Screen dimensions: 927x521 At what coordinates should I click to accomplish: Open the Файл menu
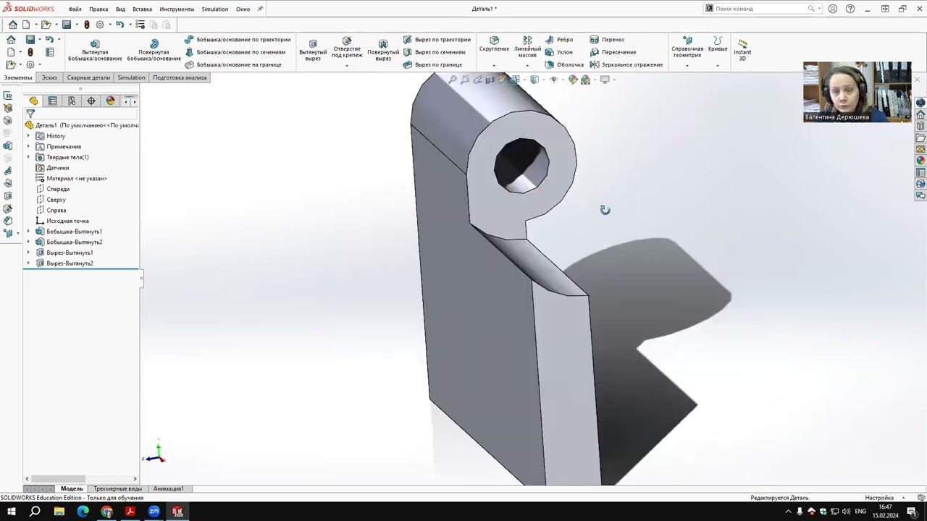tap(75, 9)
